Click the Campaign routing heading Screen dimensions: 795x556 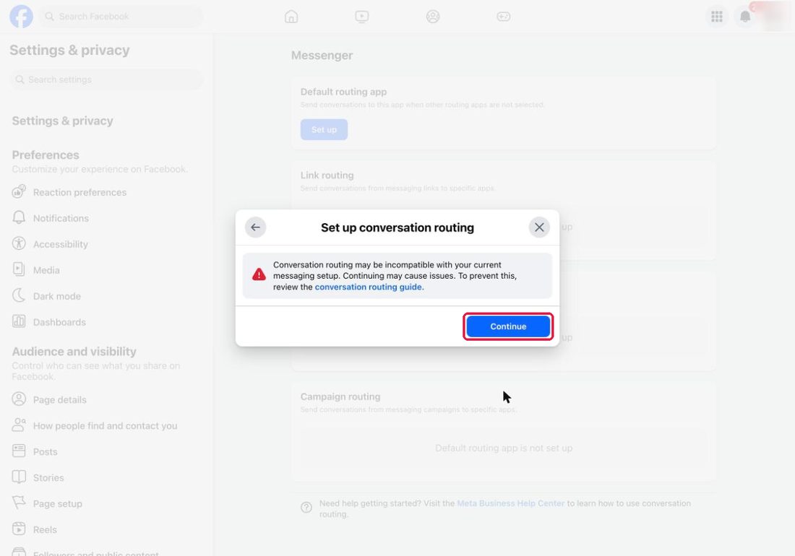point(340,396)
